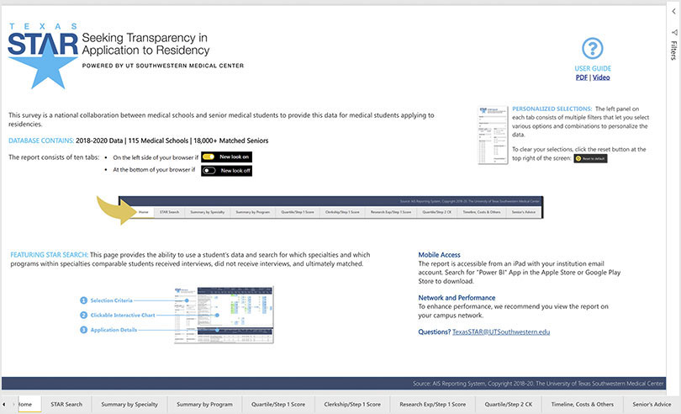Open the Quartile/Step 1 Score tab

[278, 405]
